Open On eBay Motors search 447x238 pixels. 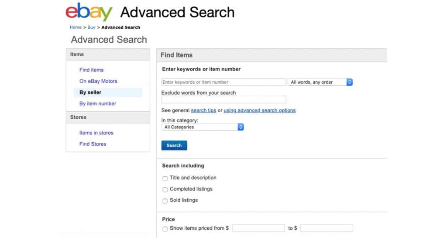98,81
